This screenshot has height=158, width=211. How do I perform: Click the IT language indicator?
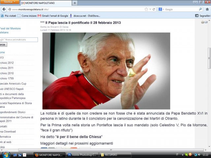pos(177,154)
